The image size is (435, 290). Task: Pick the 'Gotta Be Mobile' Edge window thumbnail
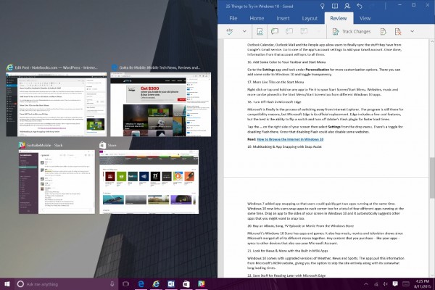(161, 104)
